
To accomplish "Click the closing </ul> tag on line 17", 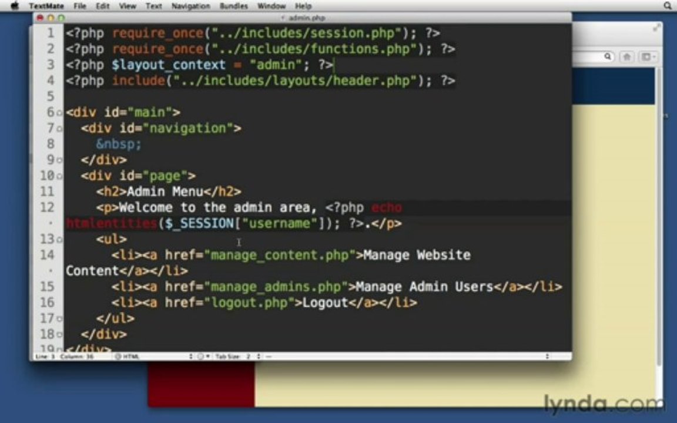I will [x=115, y=319].
